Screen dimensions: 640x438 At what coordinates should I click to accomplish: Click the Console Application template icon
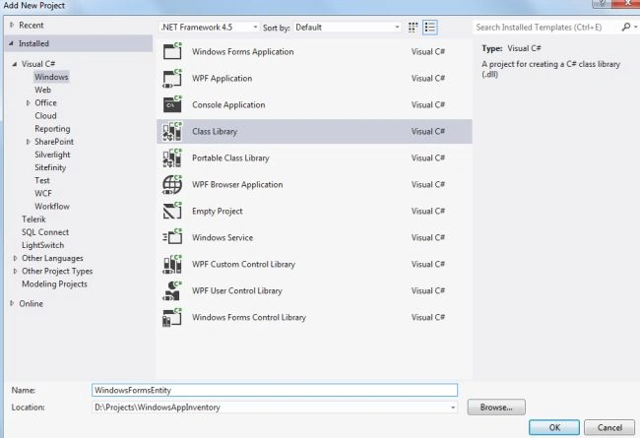click(x=172, y=104)
